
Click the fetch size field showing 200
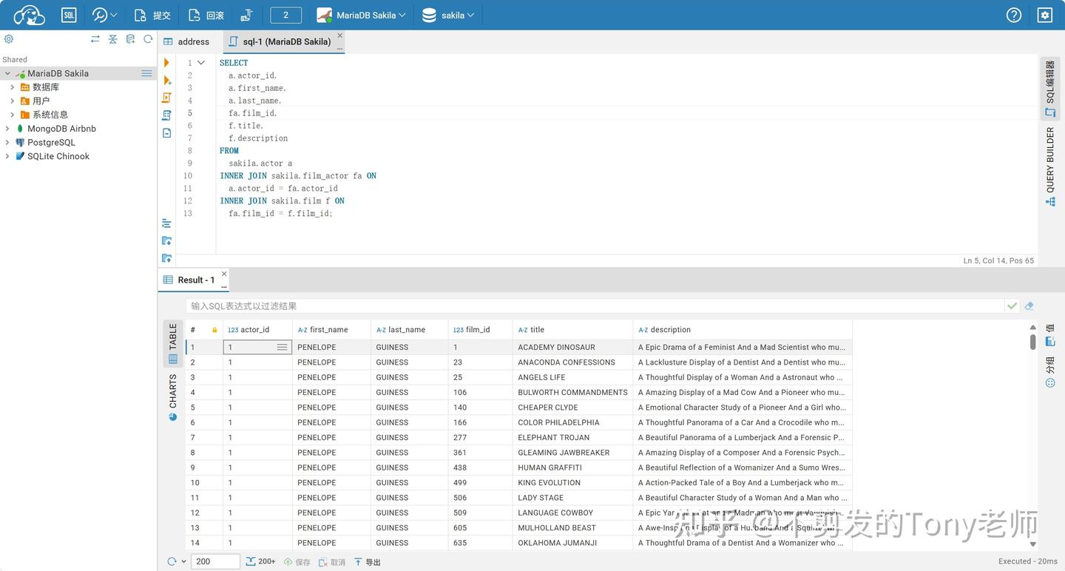215,561
